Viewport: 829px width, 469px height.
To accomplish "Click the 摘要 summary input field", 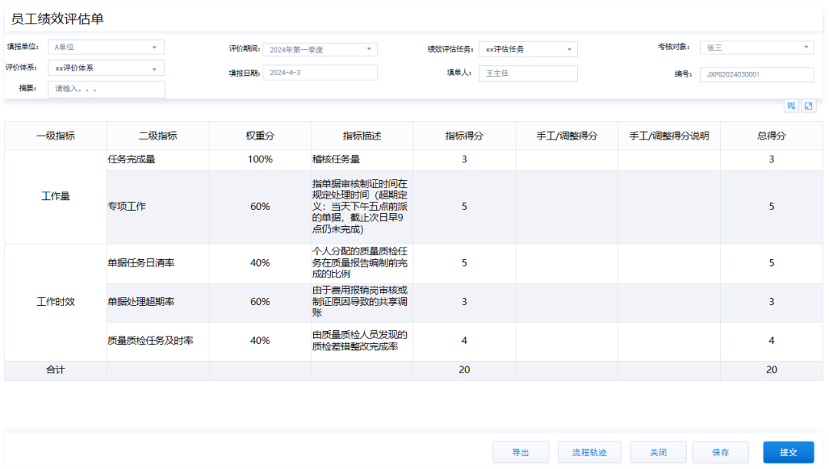I will (x=106, y=89).
